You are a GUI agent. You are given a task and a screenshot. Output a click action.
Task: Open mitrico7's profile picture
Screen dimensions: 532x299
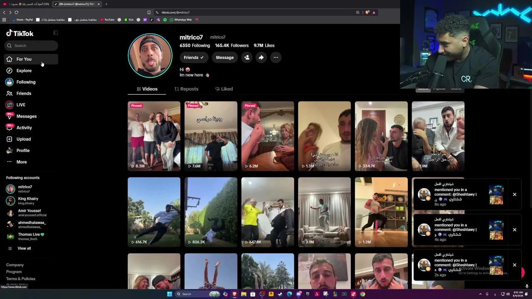pos(150,56)
